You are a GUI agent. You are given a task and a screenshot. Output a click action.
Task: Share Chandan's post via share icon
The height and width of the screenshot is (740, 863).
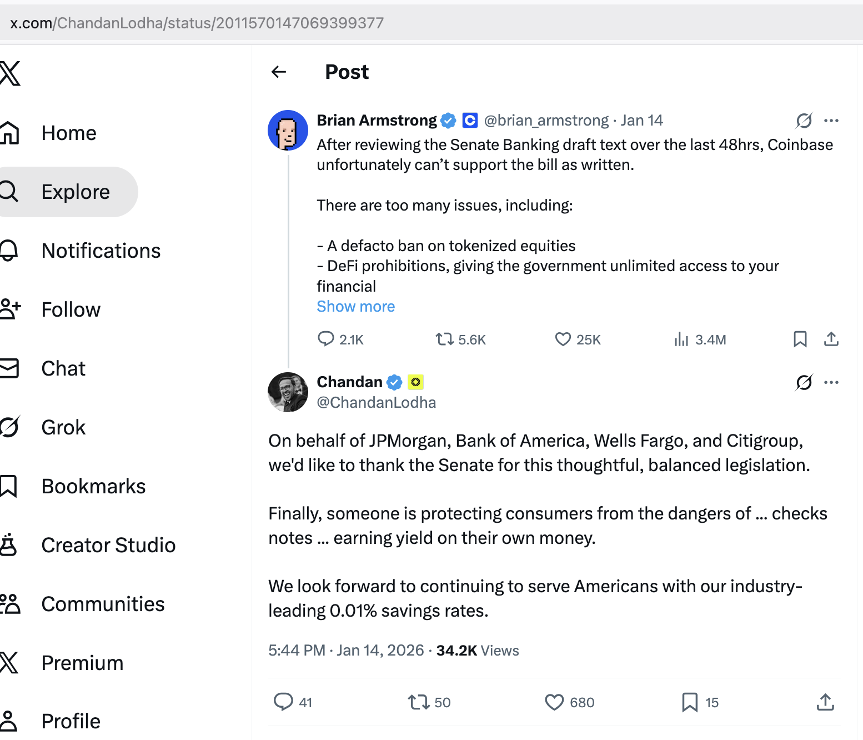[825, 702]
